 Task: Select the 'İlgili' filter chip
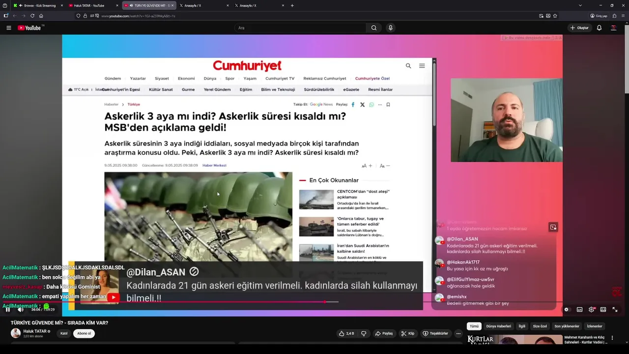click(522, 326)
